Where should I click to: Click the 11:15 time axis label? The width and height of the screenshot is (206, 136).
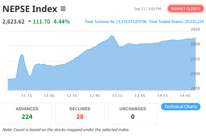(26, 96)
